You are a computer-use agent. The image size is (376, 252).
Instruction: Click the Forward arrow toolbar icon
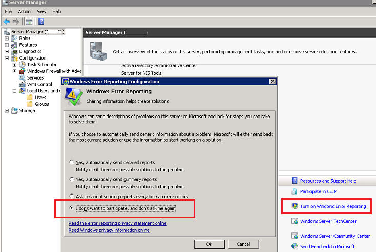16,22
